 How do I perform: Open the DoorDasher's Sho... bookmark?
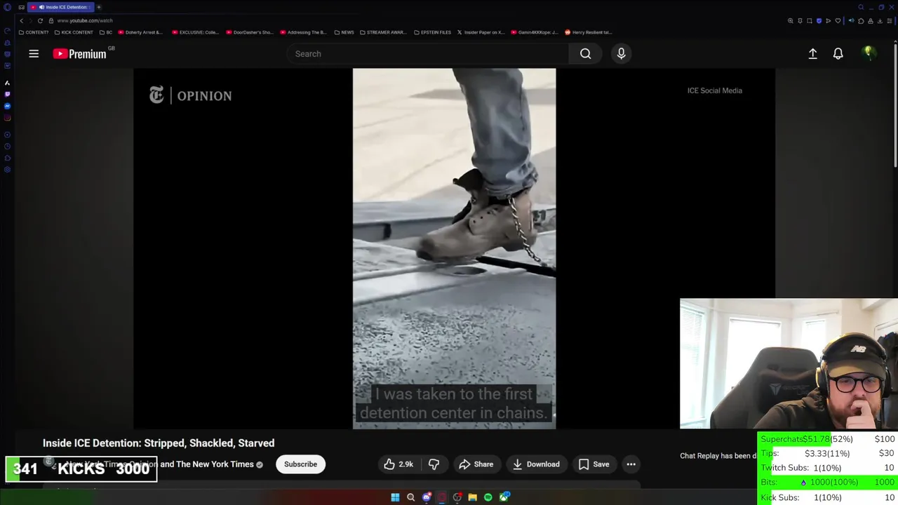249,32
